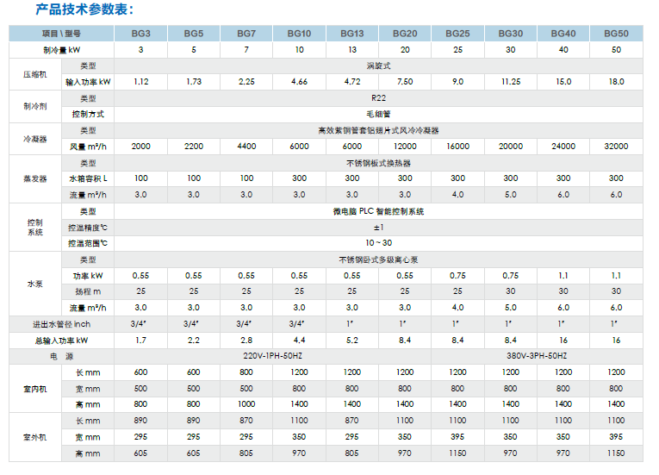Click the 220V-1PH-50HZ power supply cell
659x475 pixels.
pos(273,356)
